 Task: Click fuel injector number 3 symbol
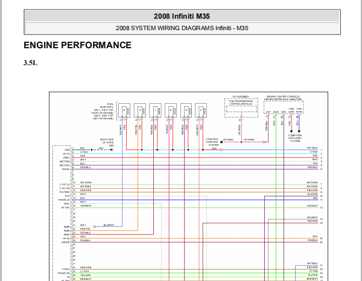pyautogui.click(x=140, y=110)
